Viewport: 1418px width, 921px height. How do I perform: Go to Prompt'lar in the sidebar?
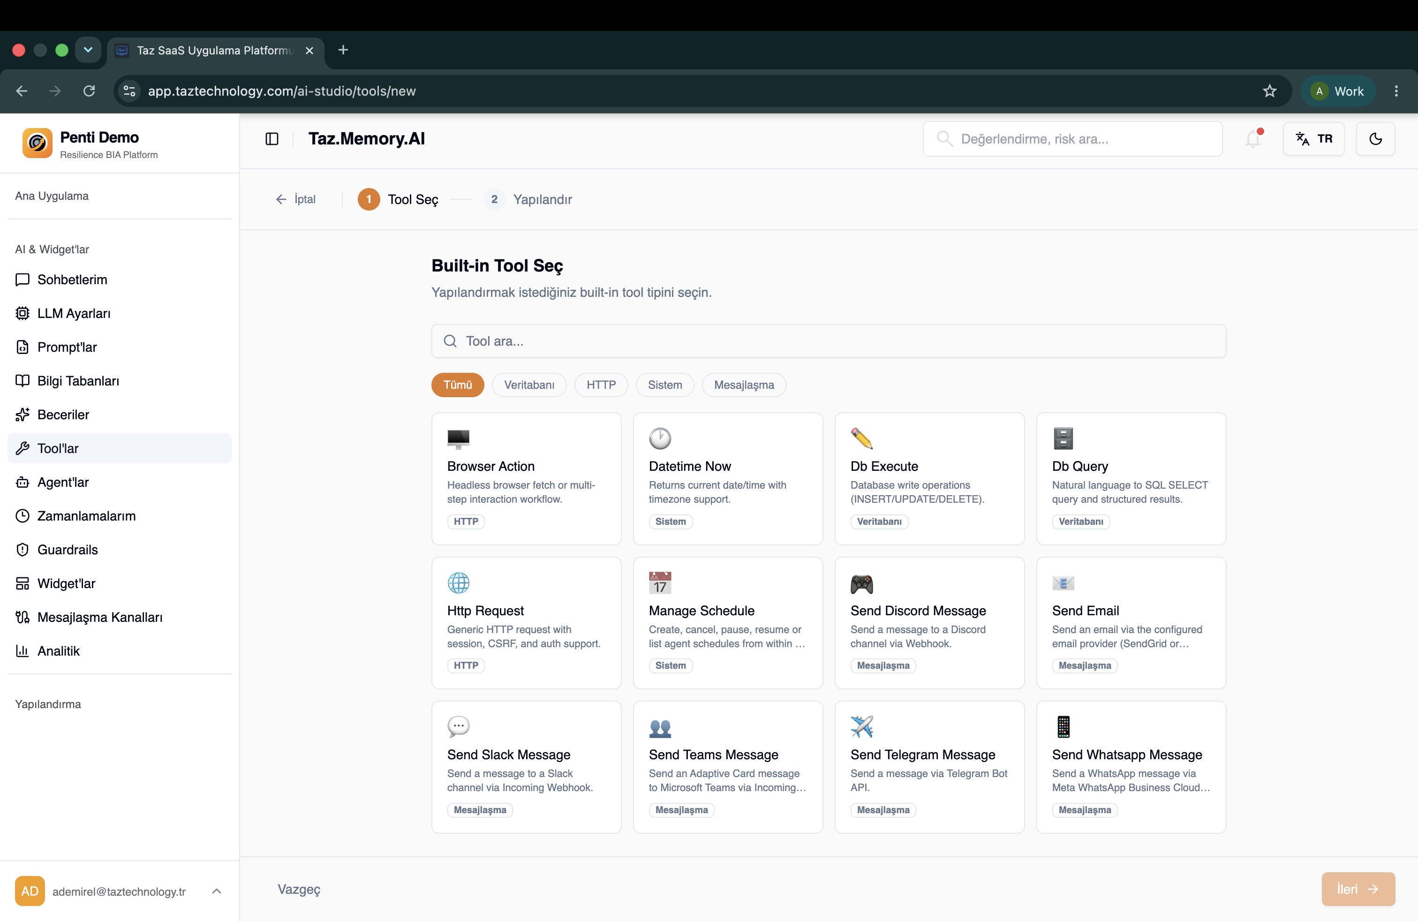(x=119, y=347)
